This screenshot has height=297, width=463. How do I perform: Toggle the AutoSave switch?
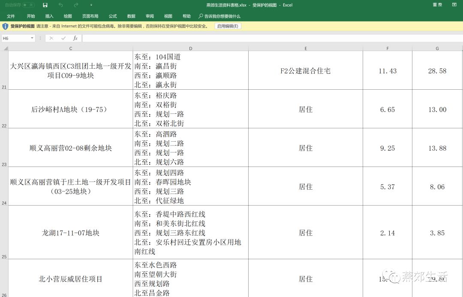click(x=28, y=5)
